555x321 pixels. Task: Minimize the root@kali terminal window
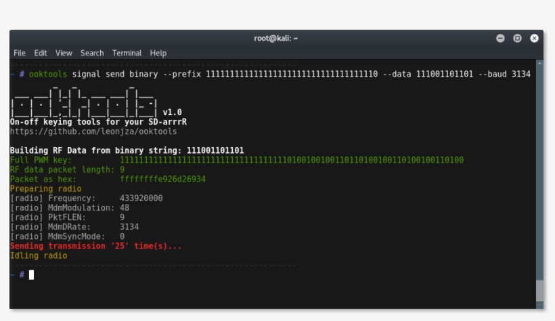(x=500, y=39)
